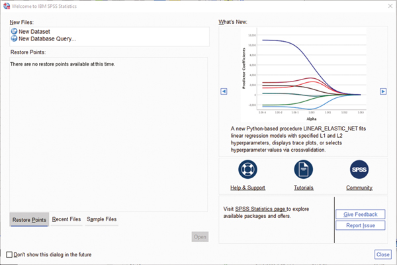The image size is (397, 265).
Task: Switch to the Recent Files tab
Action: tap(66, 219)
